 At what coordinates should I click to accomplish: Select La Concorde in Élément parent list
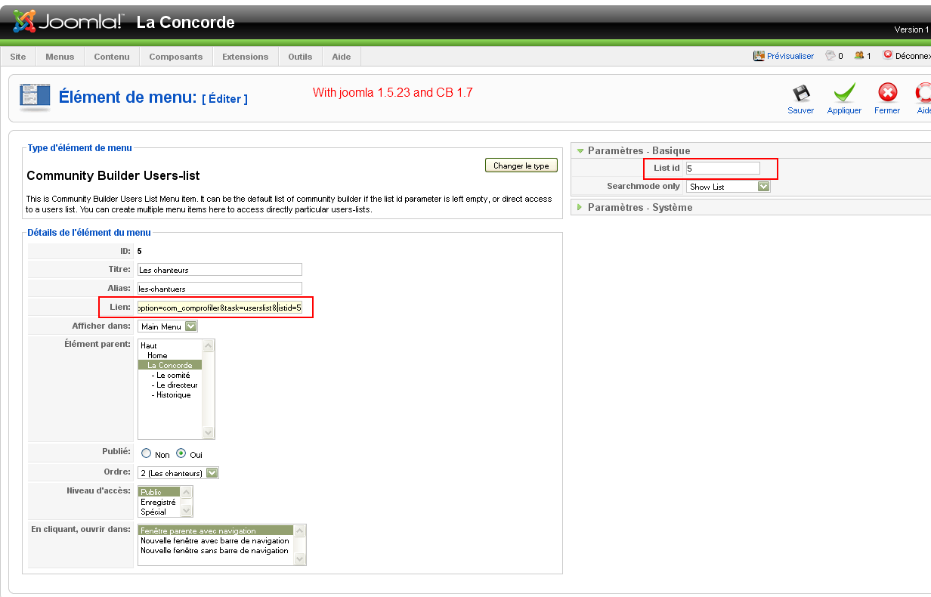(x=170, y=365)
